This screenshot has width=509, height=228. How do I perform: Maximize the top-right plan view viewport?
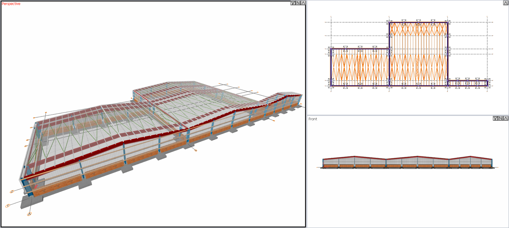pyautogui.click(x=506, y=3)
